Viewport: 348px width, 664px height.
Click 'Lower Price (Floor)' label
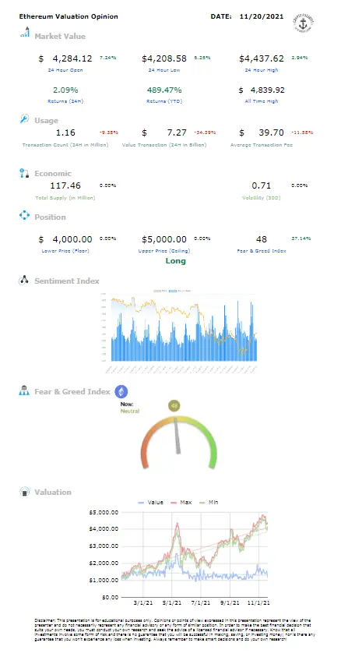coord(65,251)
